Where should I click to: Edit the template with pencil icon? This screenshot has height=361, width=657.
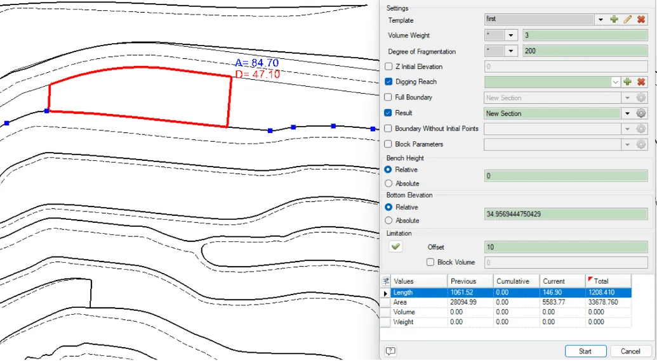[627, 19]
